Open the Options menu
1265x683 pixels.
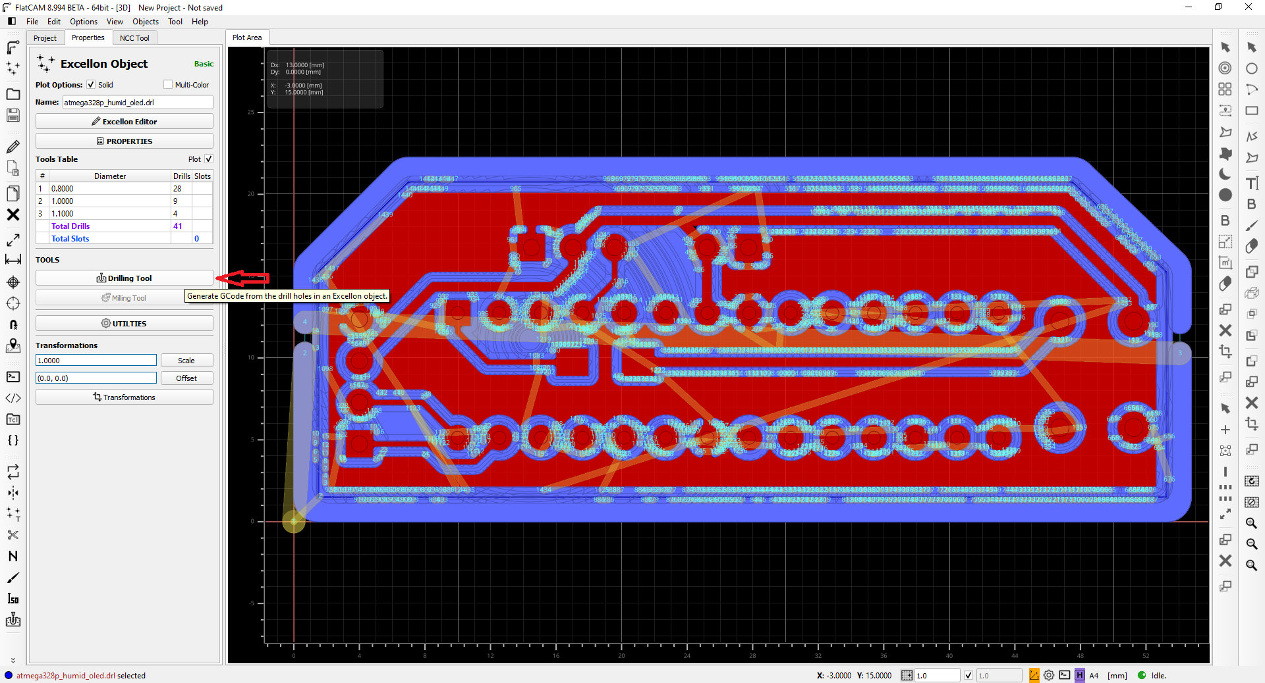(84, 22)
